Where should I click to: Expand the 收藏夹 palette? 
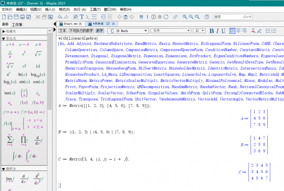point(4,31)
